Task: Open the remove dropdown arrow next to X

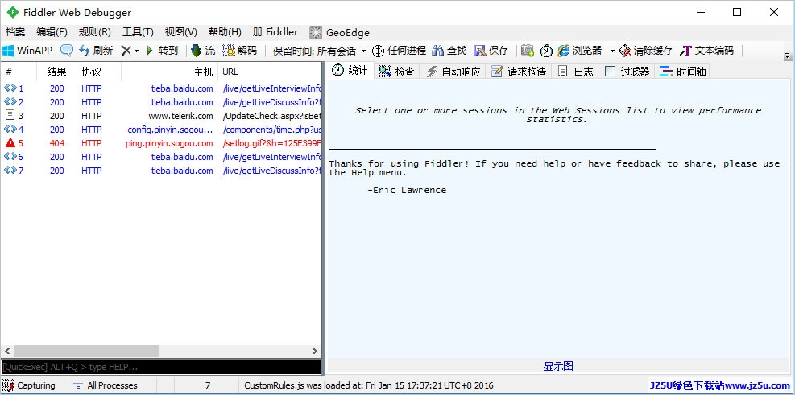Action: tap(136, 51)
